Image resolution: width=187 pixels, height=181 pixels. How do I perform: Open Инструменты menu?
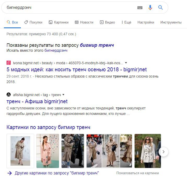coord(171,22)
